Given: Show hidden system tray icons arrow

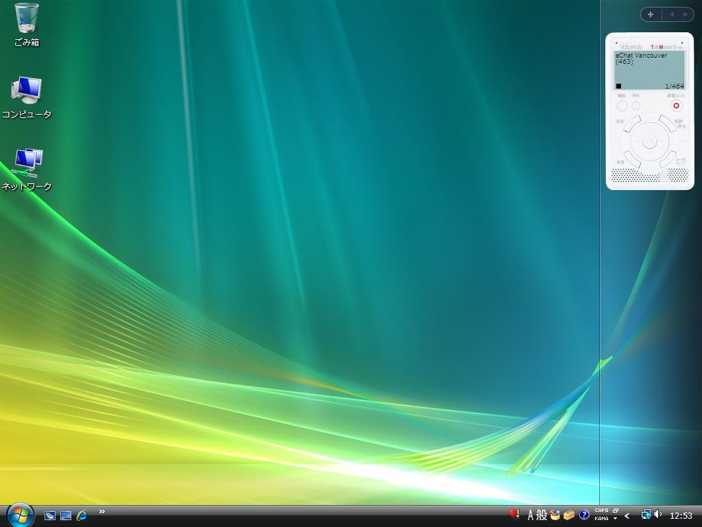Looking at the screenshot, I should point(627,516).
